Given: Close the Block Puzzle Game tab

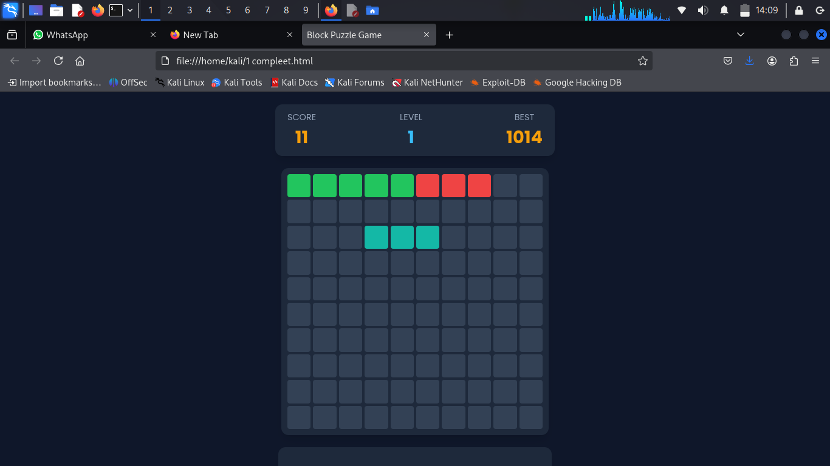Looking at the screenshot, I should 427,35.
